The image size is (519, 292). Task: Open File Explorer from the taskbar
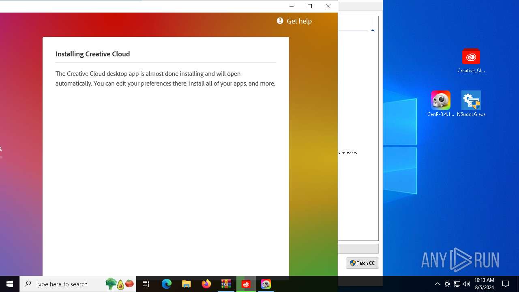[187, 284]
